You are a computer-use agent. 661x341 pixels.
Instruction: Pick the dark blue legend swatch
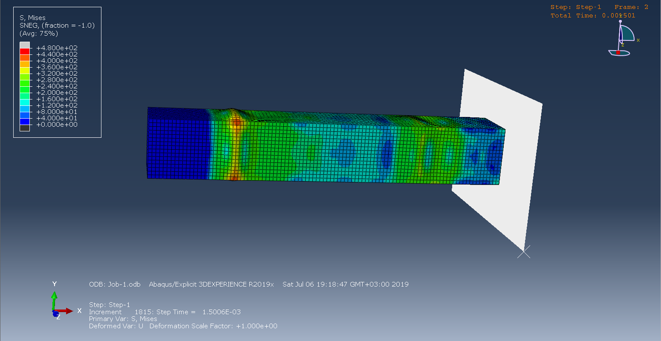click(x=25, y=122)
